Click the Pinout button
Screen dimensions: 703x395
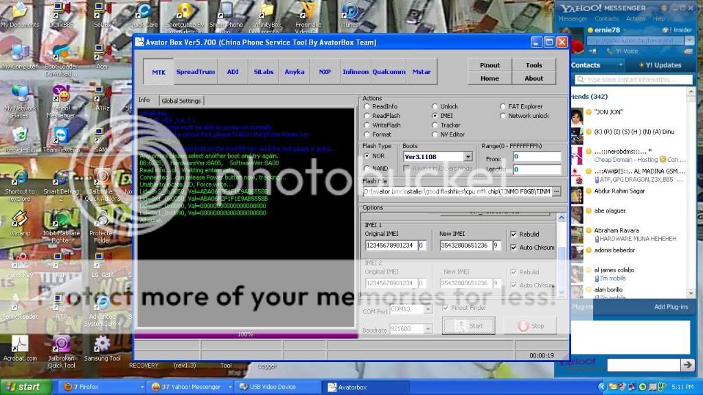click(x=489, y=65)
